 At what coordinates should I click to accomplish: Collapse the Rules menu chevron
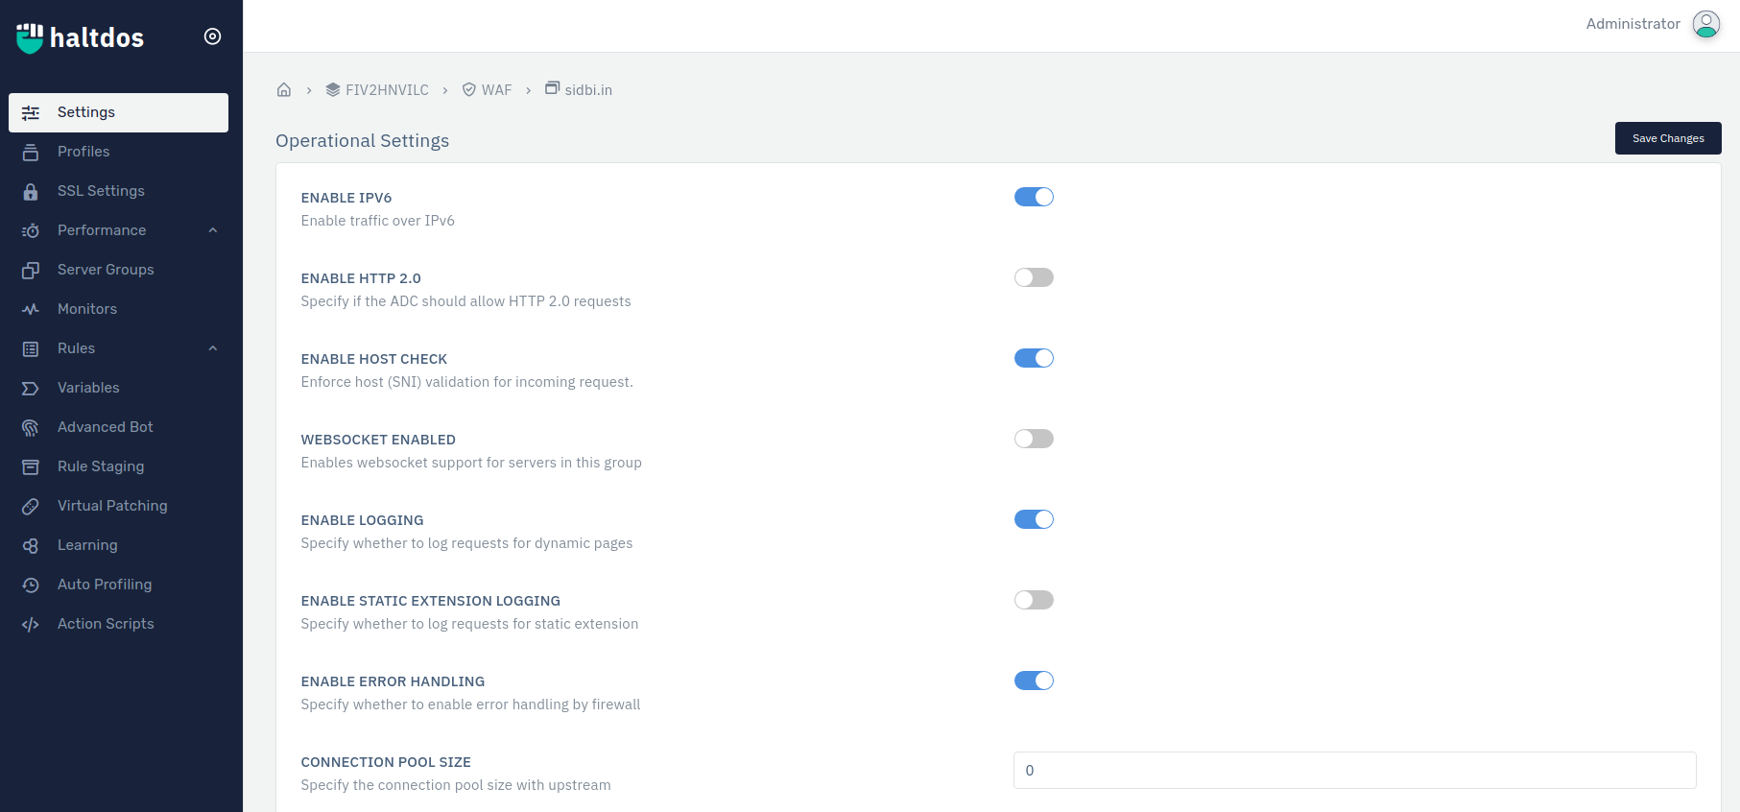pos(213,348)
